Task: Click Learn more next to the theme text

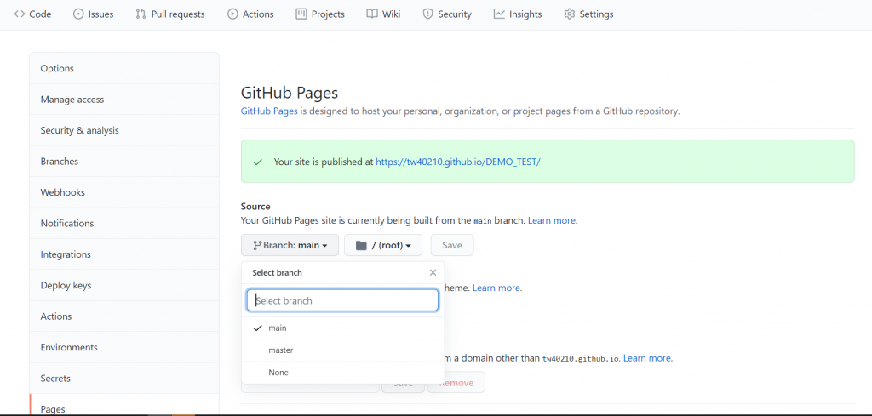Action: [496, 288]
